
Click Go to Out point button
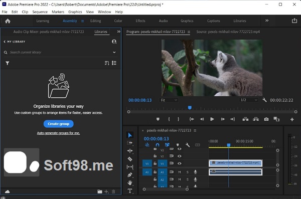tap(232, 119)
